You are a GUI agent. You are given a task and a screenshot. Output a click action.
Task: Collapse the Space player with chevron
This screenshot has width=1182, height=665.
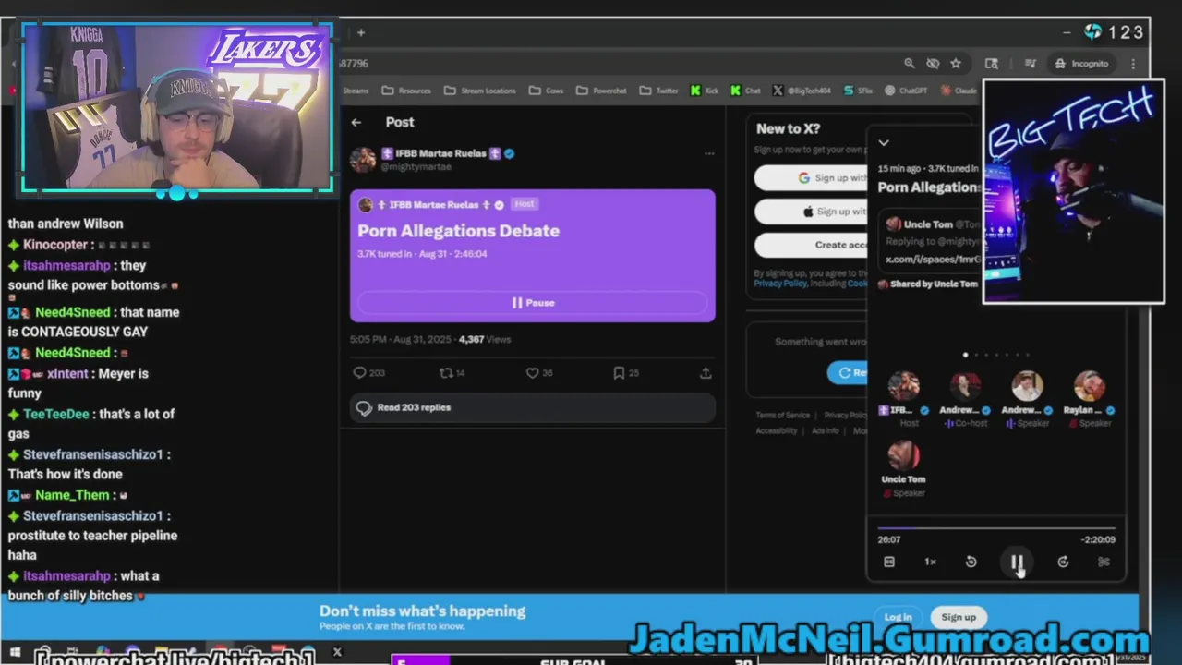pyautogui.click(x=884, y=143)
